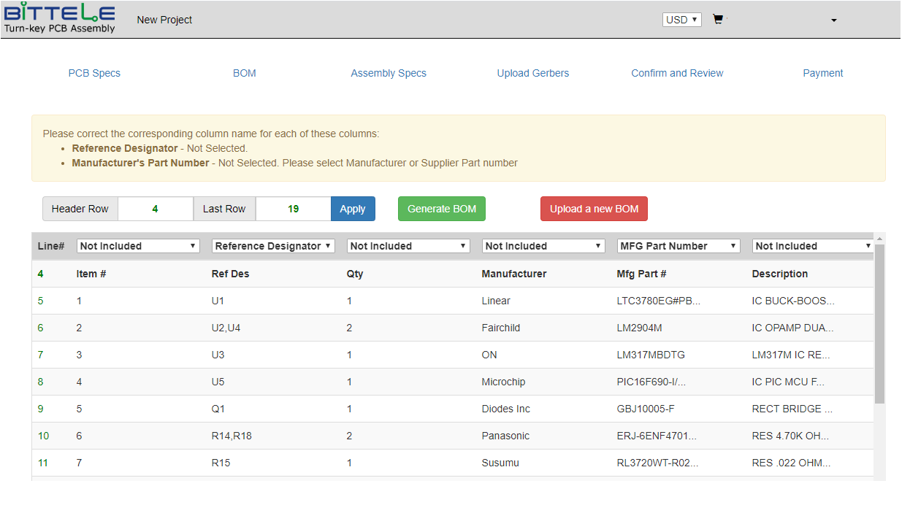910x505 pixels.
Task: Select the 'Susumu' manufacturer cell
Action: tap(501, 463)
